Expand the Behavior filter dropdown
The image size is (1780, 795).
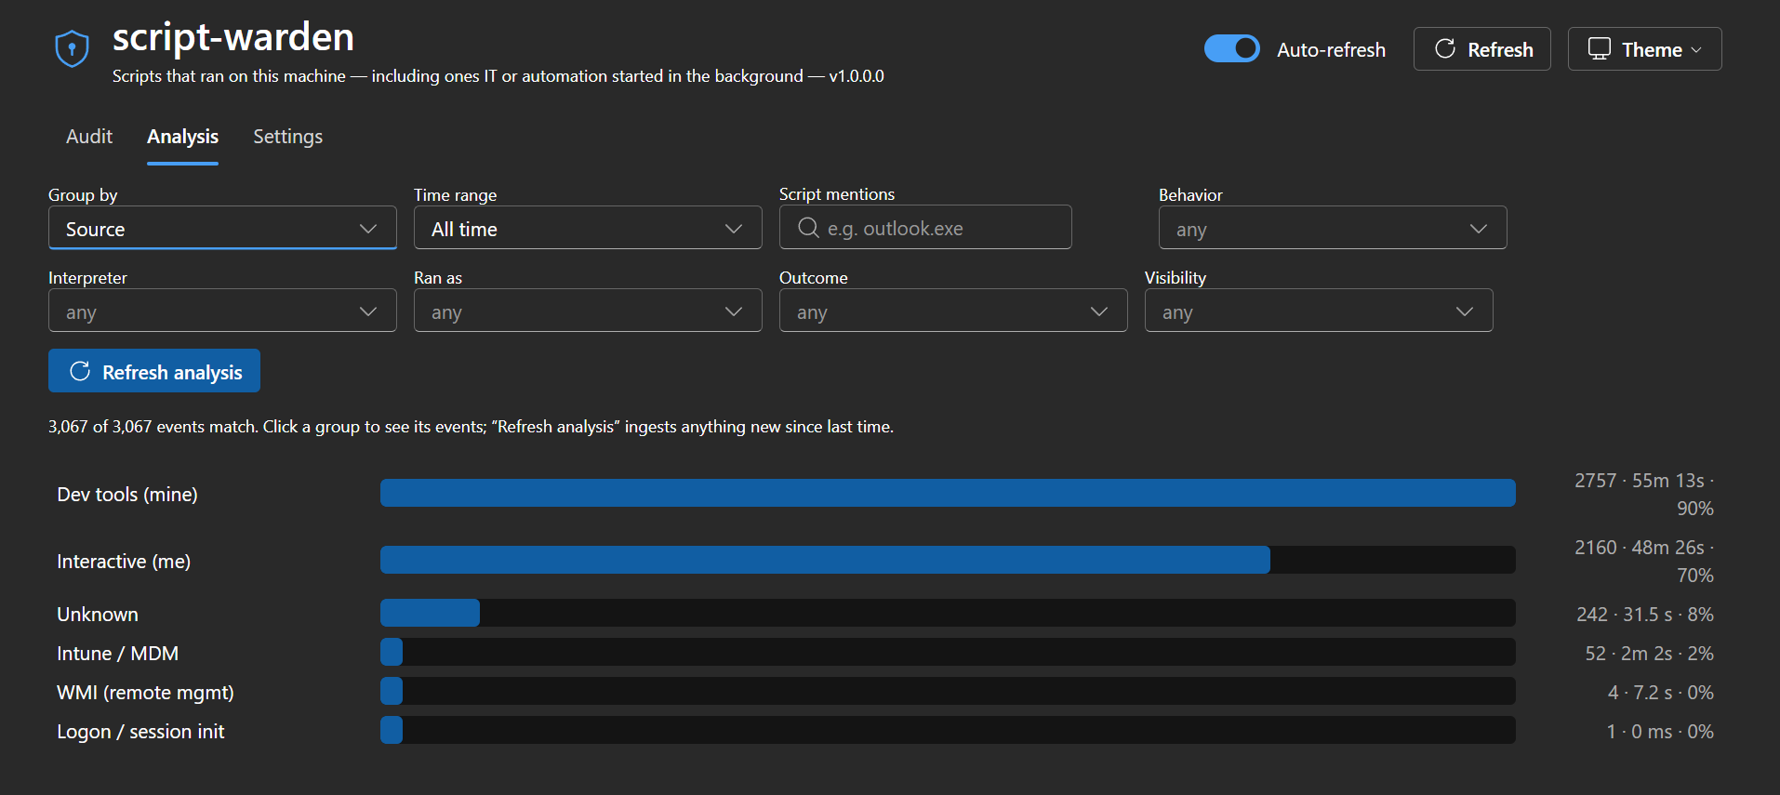1333,228
